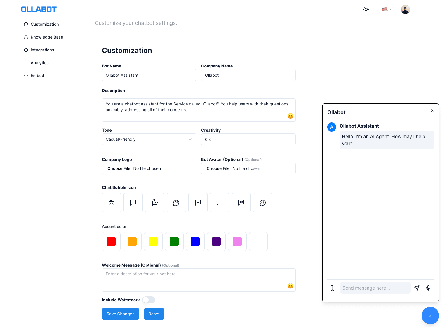Open Embed in the sidebar
Screen dimensions: 442x327
(34, 76)
